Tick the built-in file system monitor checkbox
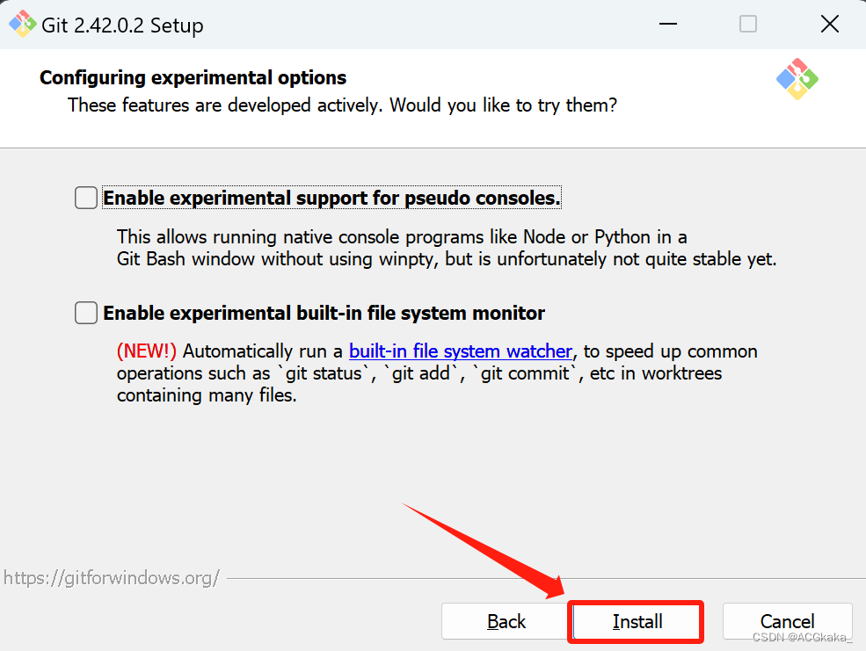Viewport: 866px width, 651px height. click(86, 313)
